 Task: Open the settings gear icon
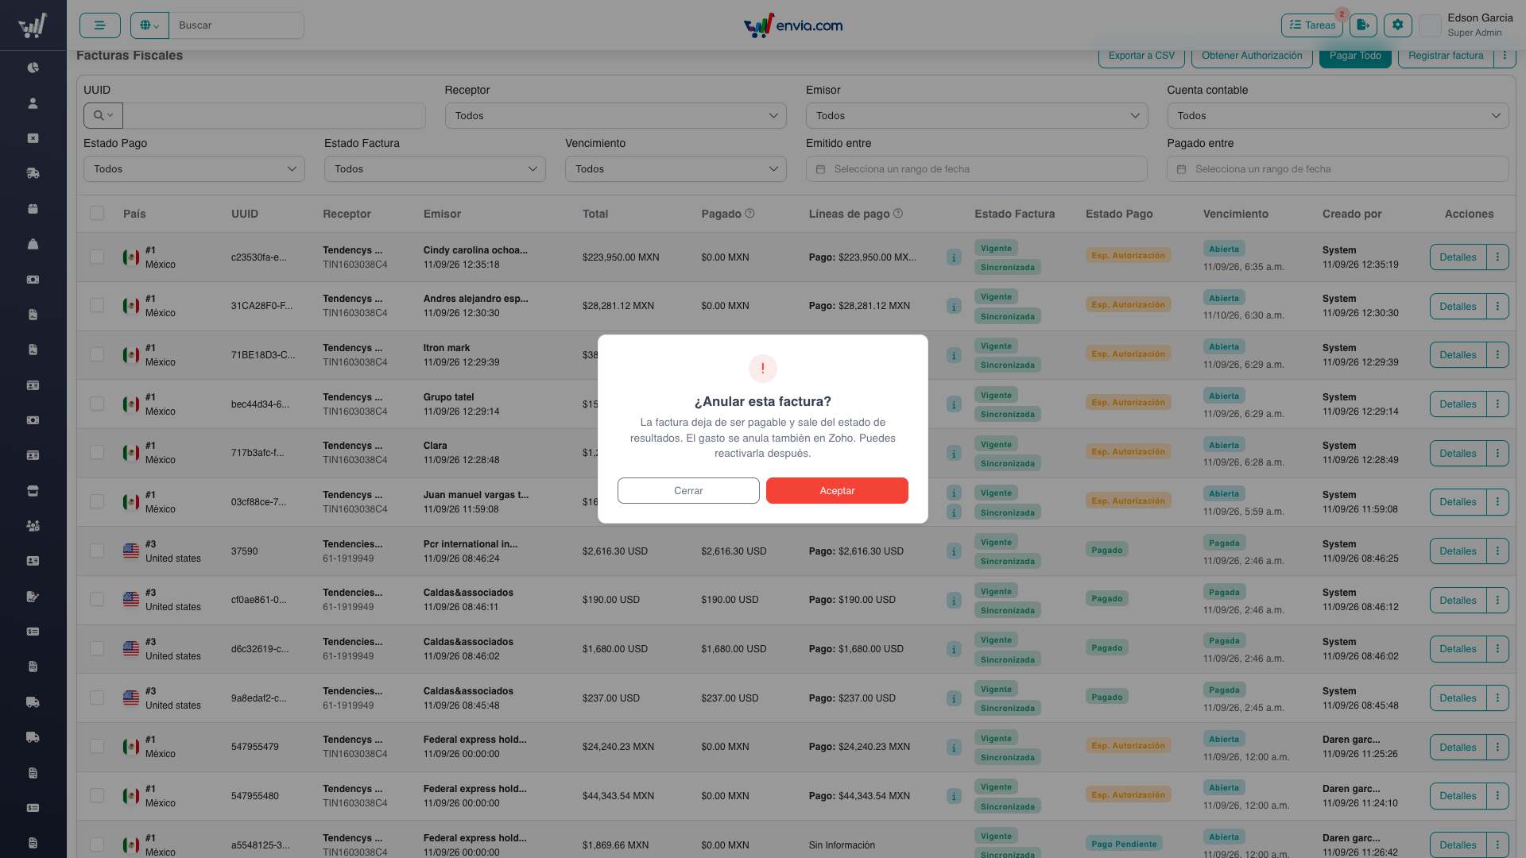(1398, 25)
